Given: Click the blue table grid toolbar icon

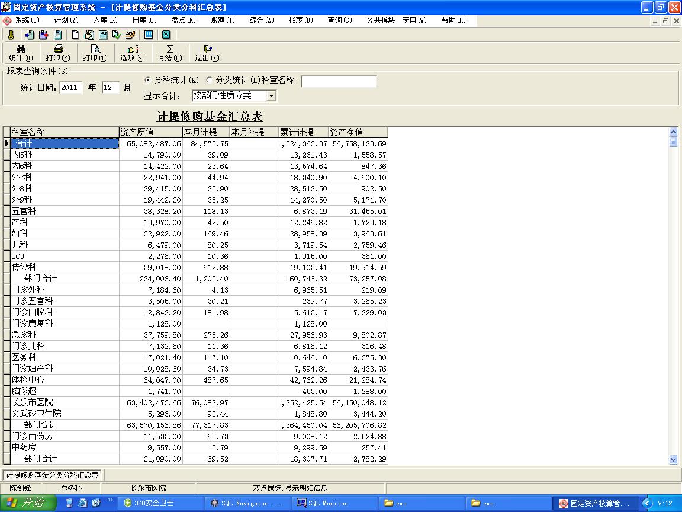Looking at the screenshot, I should click(x=149, y=35).
